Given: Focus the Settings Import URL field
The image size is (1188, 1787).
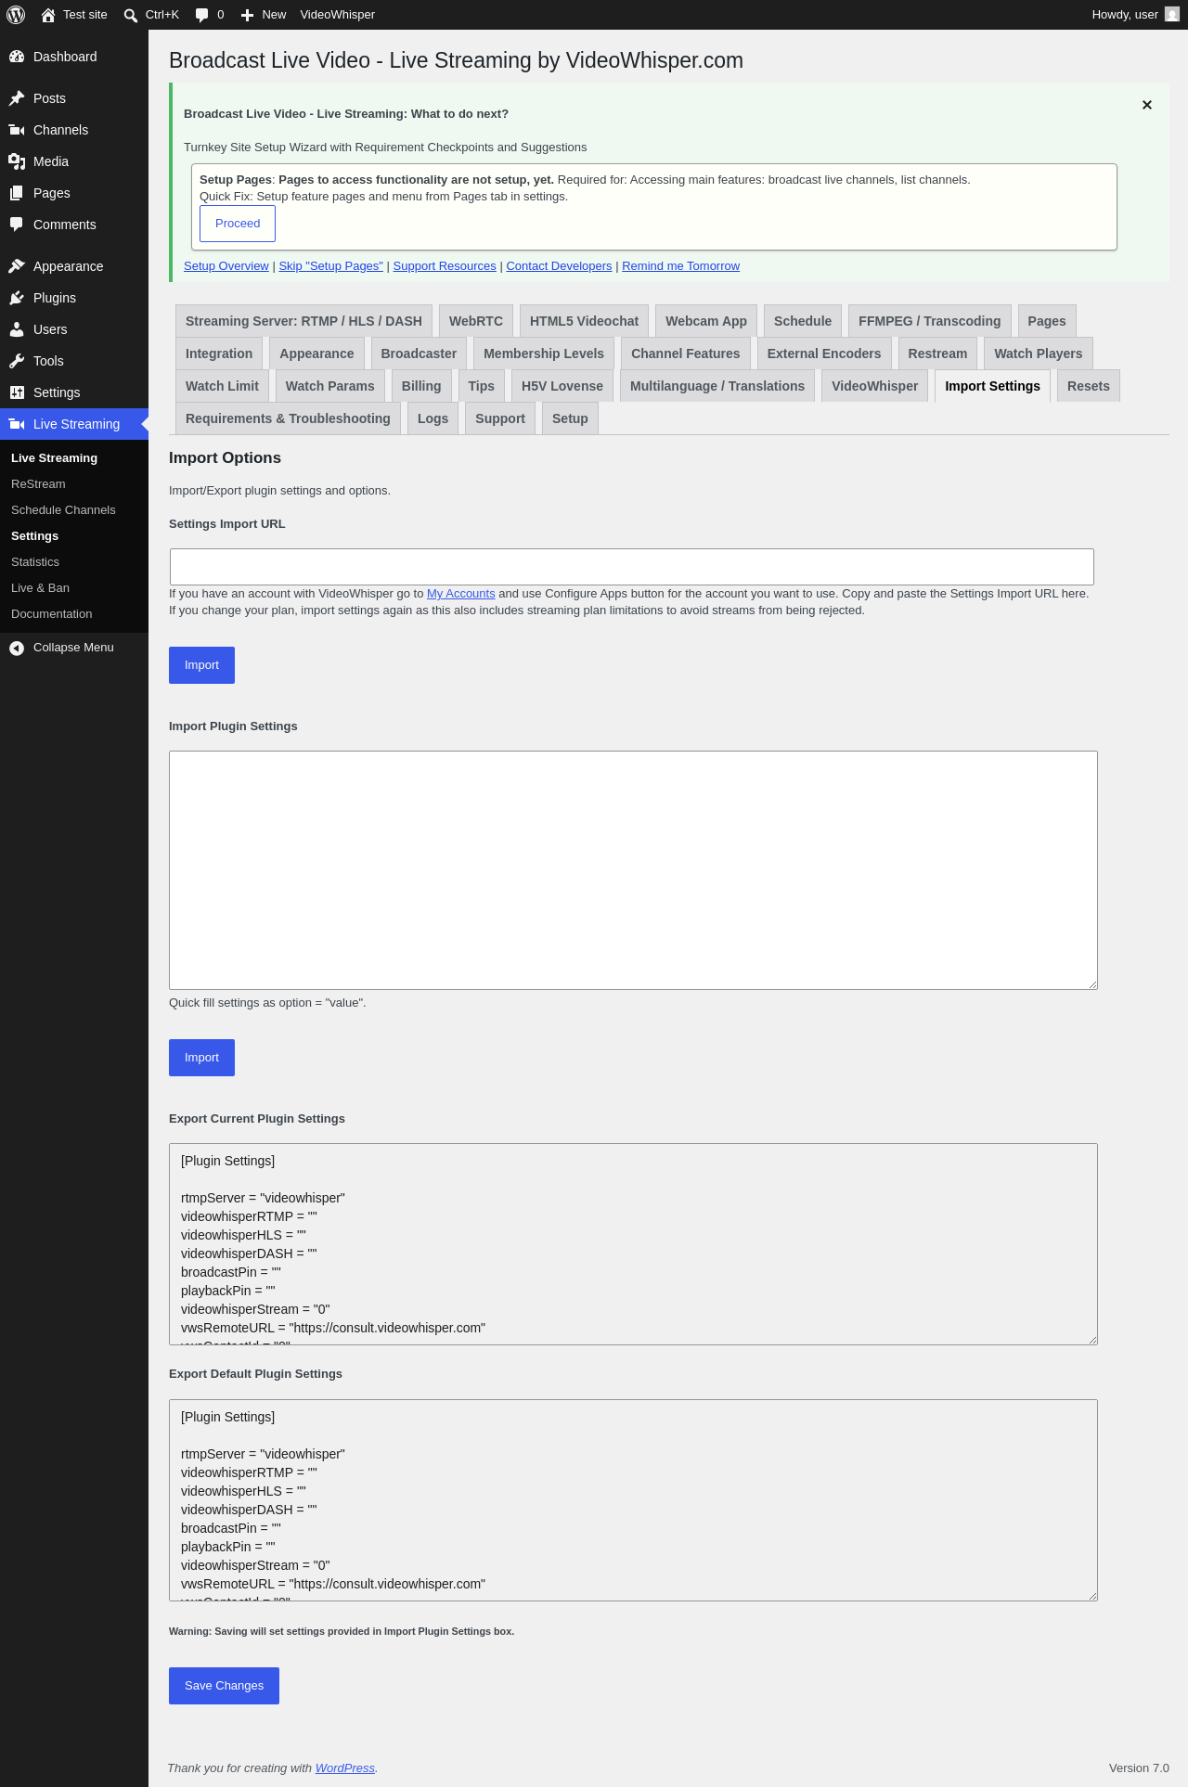Looking at the screenshot, I should tap(632, 567).
